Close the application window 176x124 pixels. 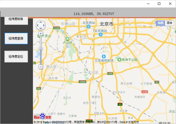click(170, 4)
